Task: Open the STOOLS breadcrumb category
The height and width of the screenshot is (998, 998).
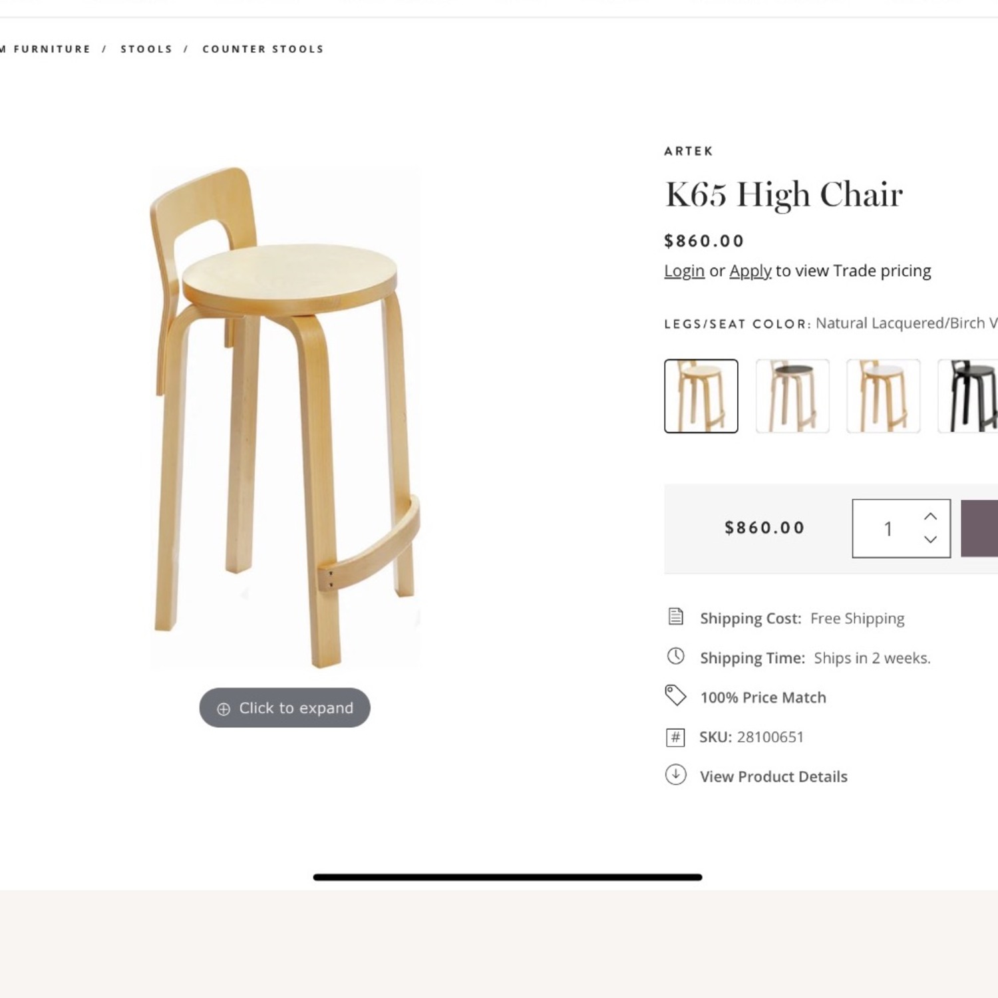Action: 146,49
